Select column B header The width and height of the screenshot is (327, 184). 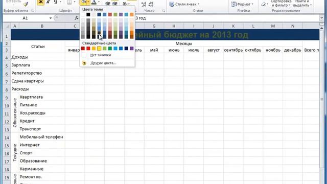42,26
